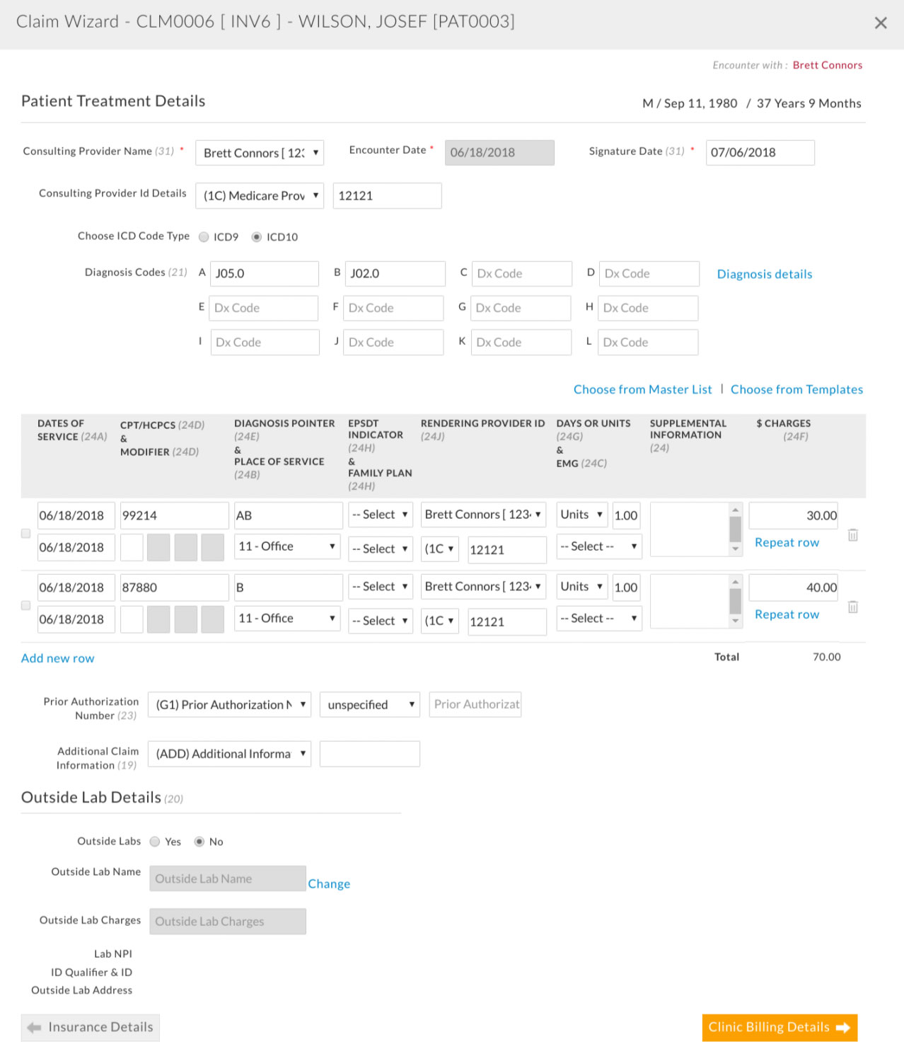Open the Consulting Provider Name dropdown

[260, 153]
